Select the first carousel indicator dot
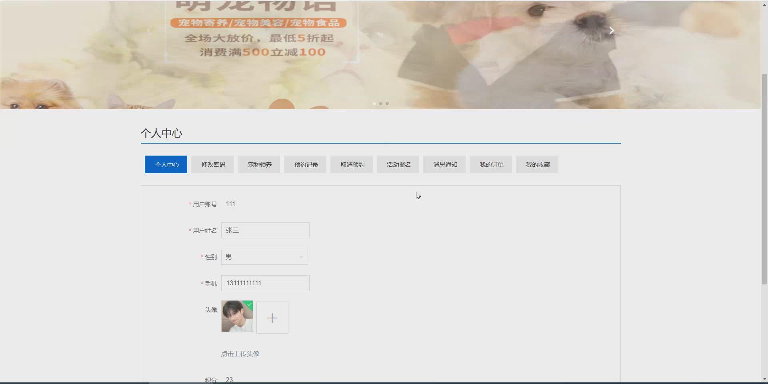 point(374,103)
